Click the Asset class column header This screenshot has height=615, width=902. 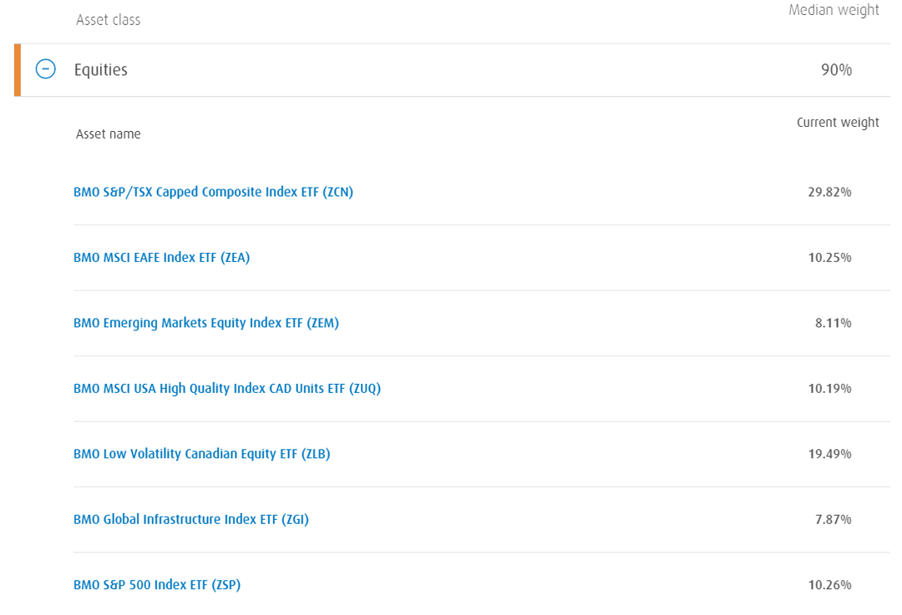pos(108,20)
